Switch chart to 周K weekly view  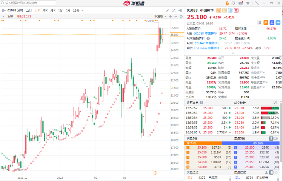click(x=45, y=11)
